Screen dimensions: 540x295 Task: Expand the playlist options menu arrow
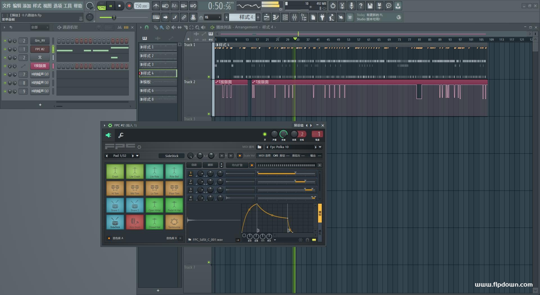pyautogui.click(x=141, y=27)
